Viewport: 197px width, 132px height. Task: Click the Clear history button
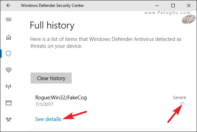click(51, 78)
